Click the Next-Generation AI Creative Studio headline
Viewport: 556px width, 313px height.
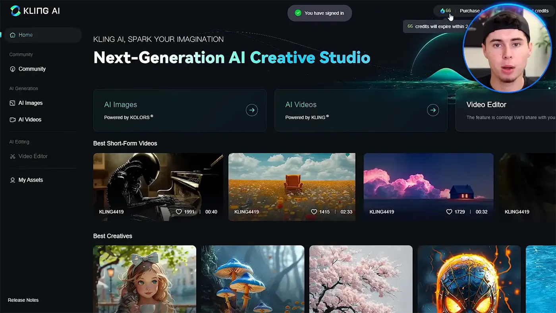click(x=232, y=58)
